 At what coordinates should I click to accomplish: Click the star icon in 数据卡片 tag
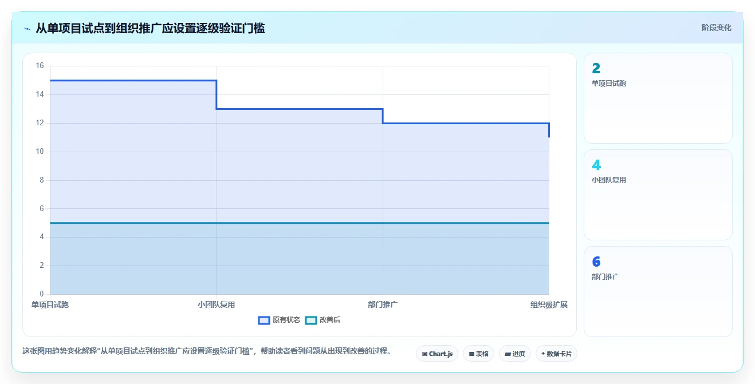(x=543, y=354)
